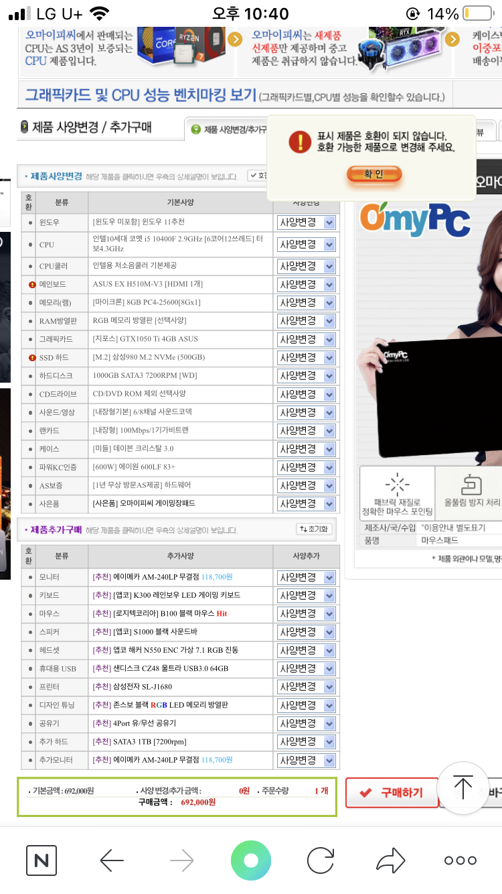Click 앱코 해커 N550 ENC headset item
The image size is (502, 894).
click(175, 650)
